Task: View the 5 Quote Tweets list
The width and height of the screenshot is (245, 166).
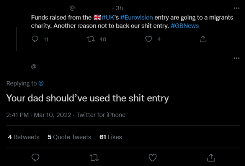Action: coord(69,137)
